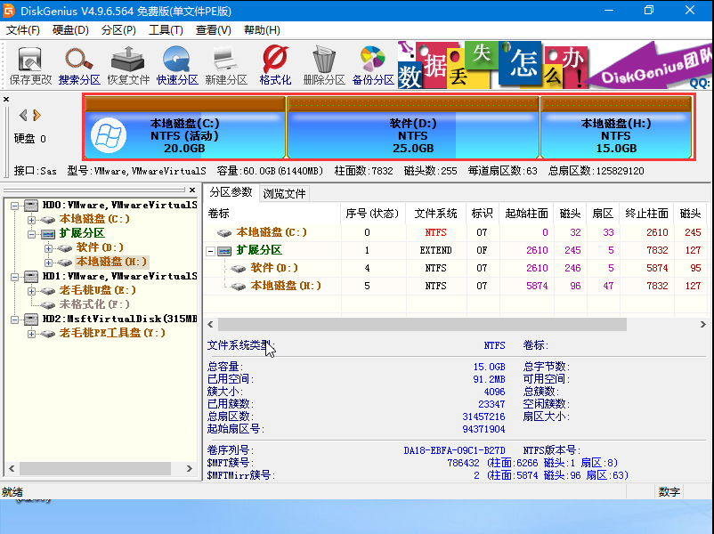
Task: Click the partition table's left scroll arrow
Action: point(210,325)
